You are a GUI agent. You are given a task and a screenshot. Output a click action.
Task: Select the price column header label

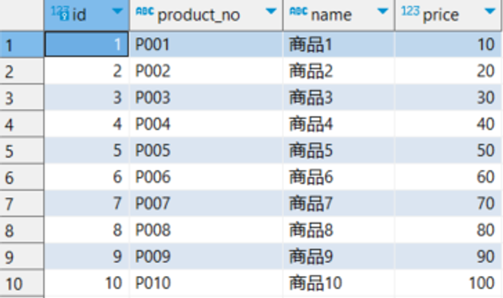click(x=441, y=14)
